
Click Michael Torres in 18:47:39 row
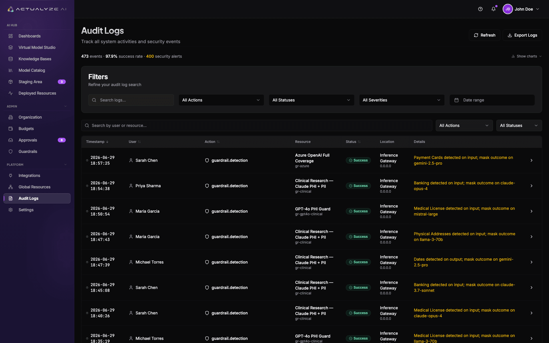tap(150, 262)
